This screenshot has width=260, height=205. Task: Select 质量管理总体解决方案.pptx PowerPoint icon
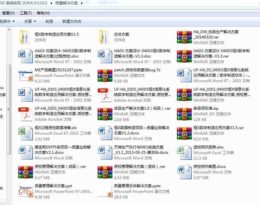point(105,191)
